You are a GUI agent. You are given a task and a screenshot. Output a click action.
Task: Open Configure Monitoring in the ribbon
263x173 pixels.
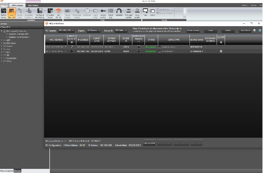tap(40, 13)
